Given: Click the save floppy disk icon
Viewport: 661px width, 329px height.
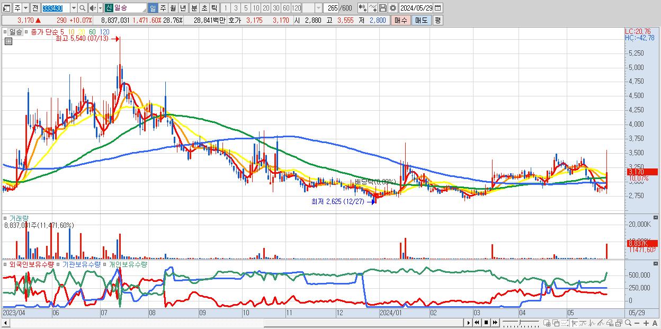Looking at the screenshot, I should [383, 8].
